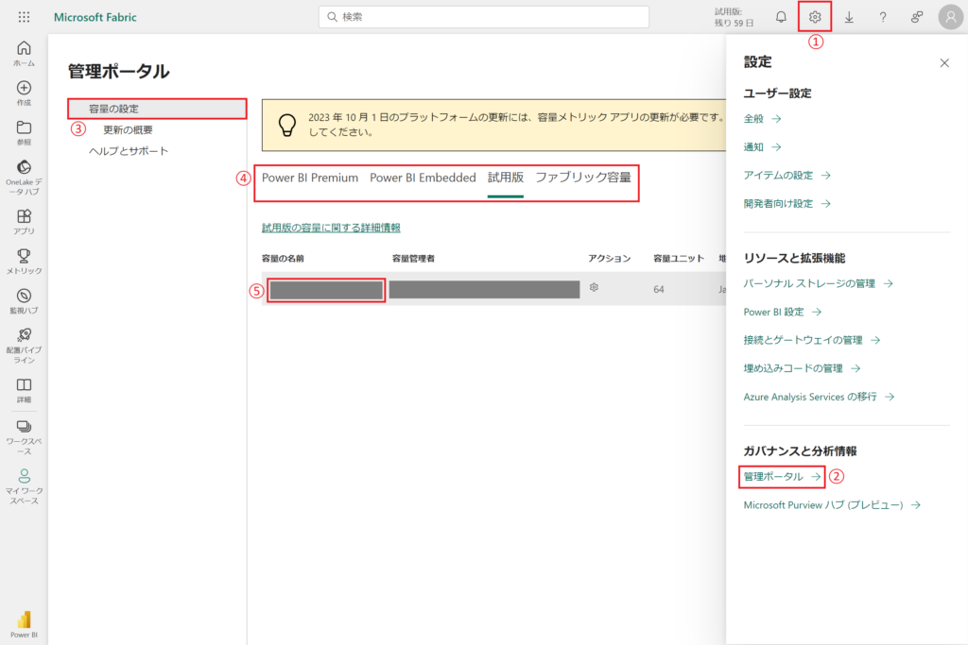Click the 検索 search box
Image resolution: width=968 pixels, height=645 pixels.
(x=484, y=17)
